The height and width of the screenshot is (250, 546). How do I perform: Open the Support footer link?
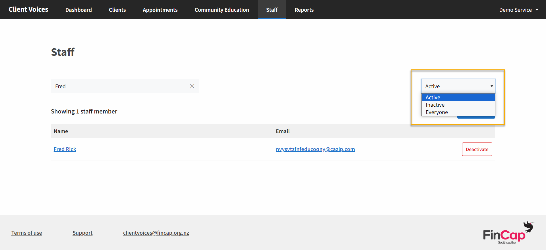click(82, 233)
